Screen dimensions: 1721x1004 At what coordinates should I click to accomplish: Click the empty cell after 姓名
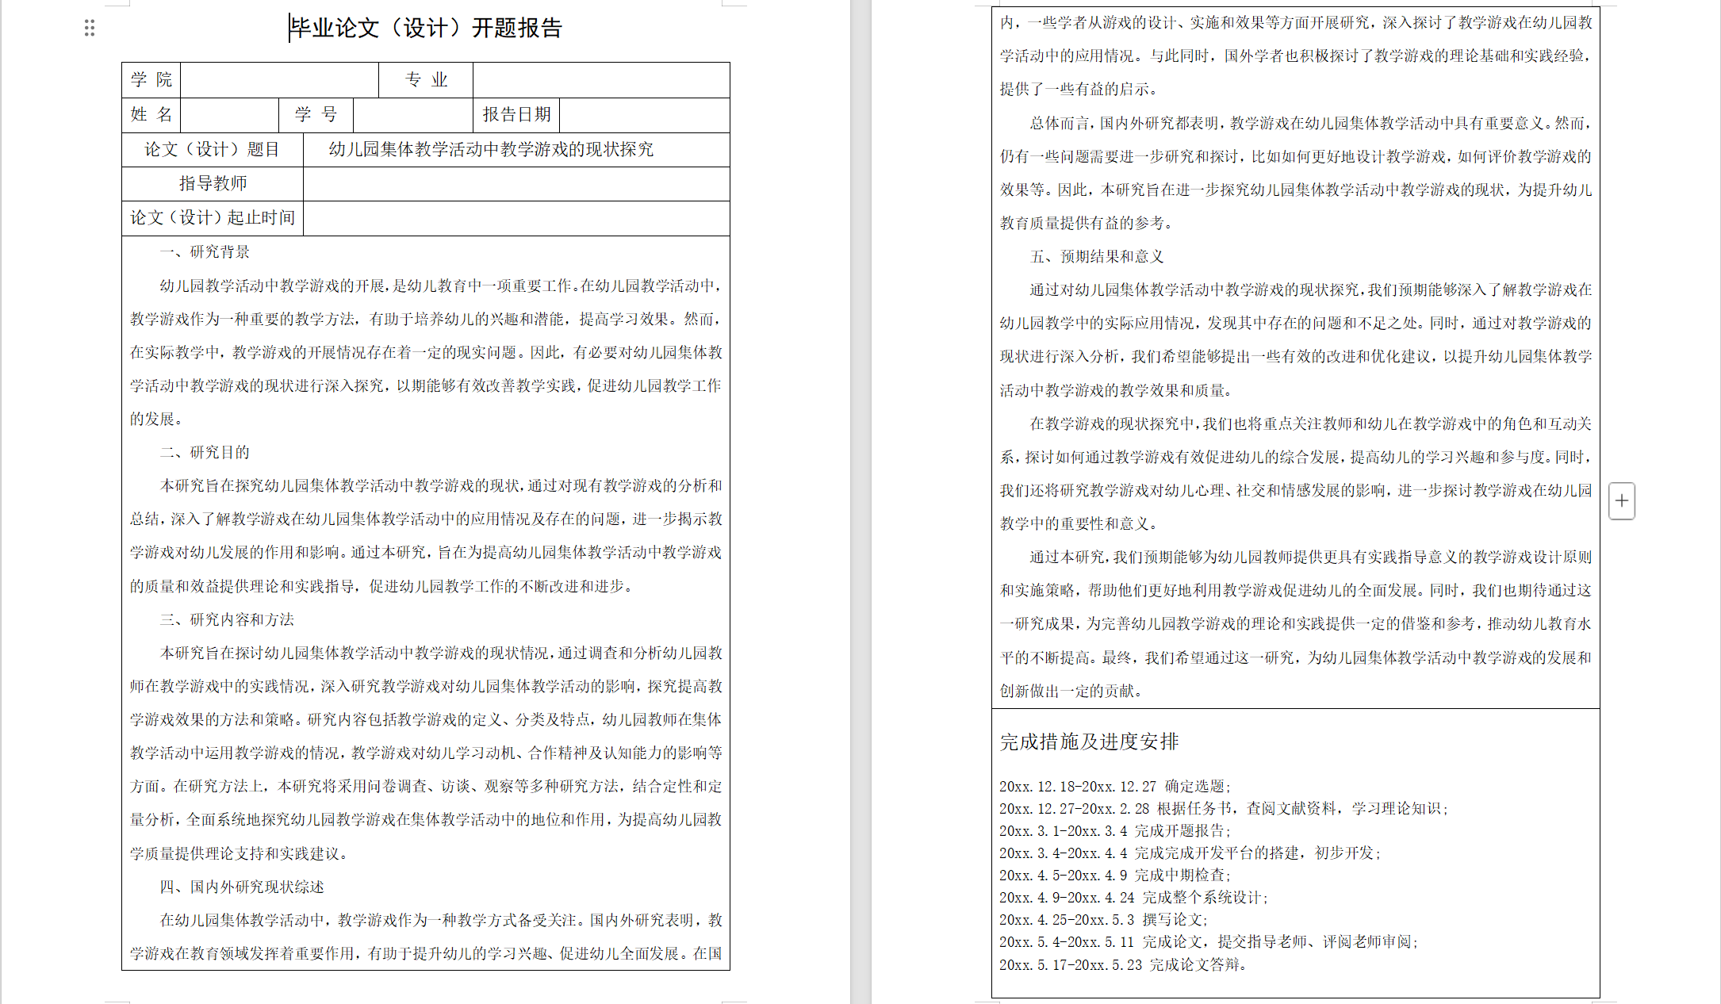click(229, 115)
